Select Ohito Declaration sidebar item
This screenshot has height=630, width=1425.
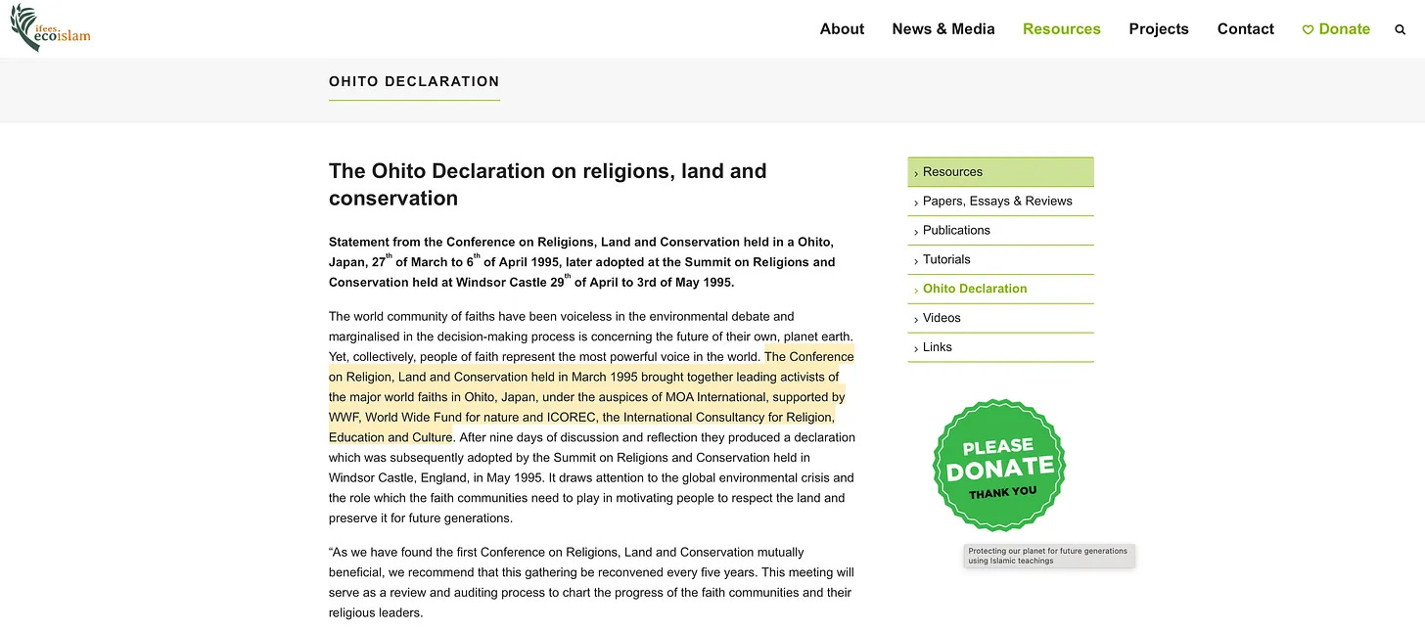coord(1000,289)
